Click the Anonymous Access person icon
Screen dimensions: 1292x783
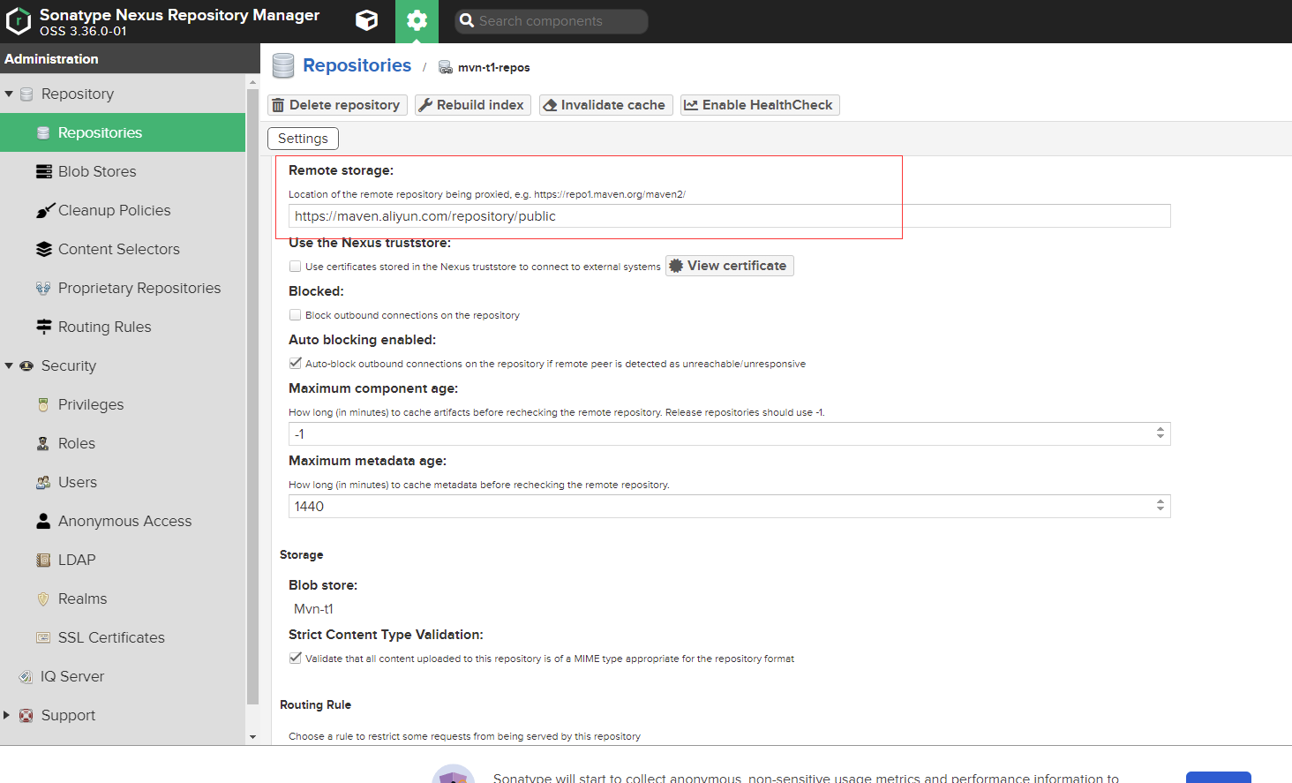pyautogui.click(x=43, y=521)
